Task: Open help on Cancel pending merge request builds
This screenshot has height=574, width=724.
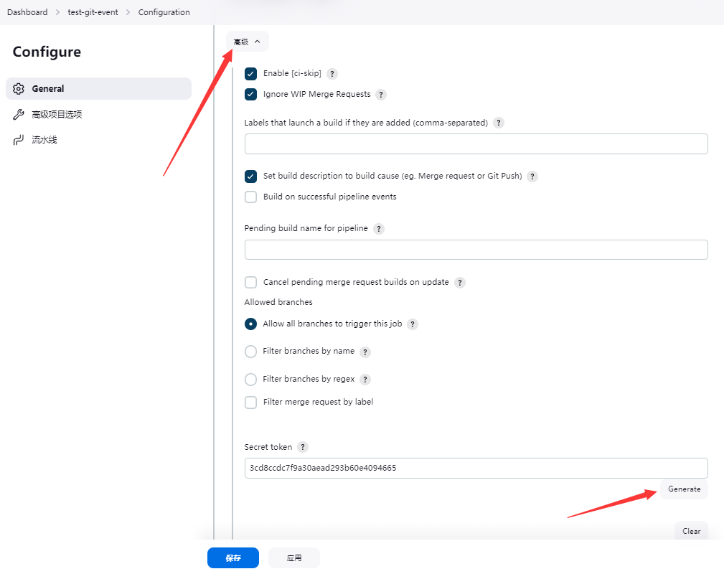Action: [x=459, y=282]
